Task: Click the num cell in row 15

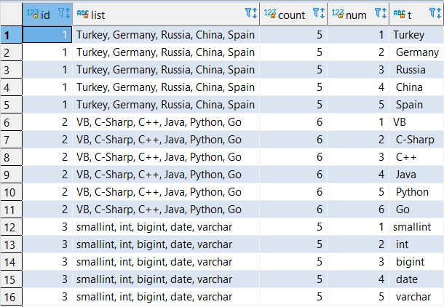Action: click(x=358, y=279)
